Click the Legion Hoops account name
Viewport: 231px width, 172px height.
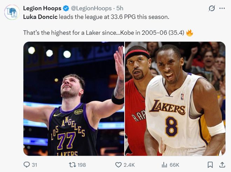coord(42,8)
